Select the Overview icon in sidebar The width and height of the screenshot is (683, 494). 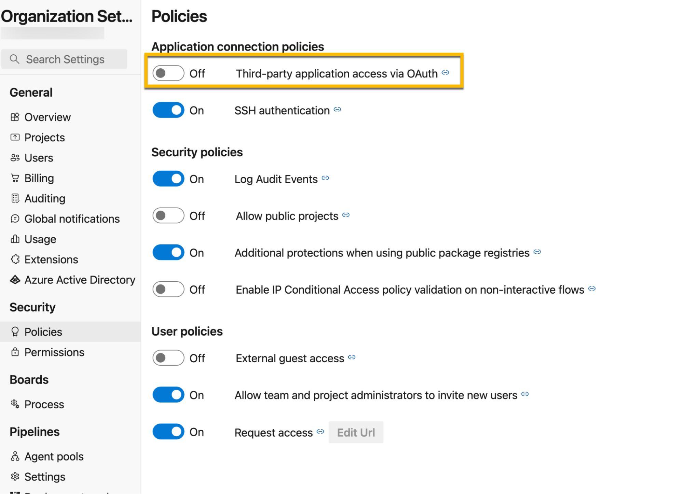coord(15,117)
